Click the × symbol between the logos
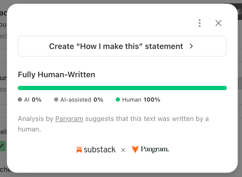Screen dimensions: 242x177 123,150
